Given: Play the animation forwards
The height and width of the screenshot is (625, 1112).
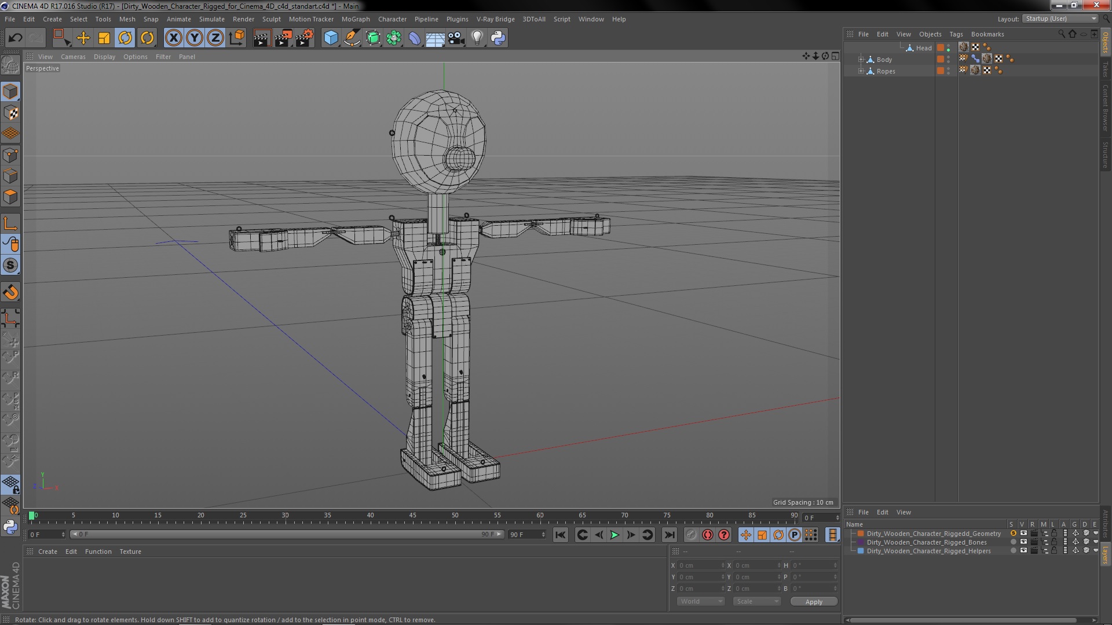Looking at the screenshot, I should tap(614, 535).
